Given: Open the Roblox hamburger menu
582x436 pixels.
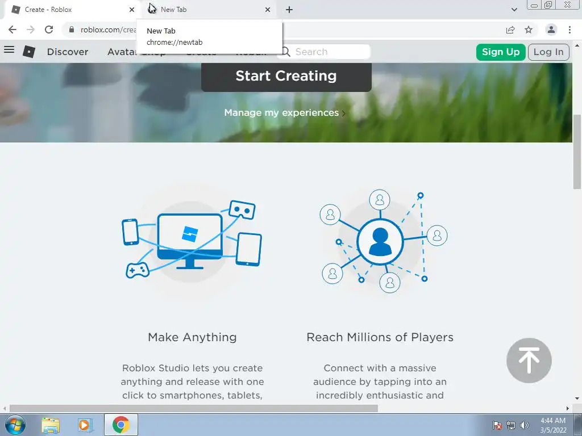Looking at the screenshot, I should pyautogui.click(x=9, y=50).
